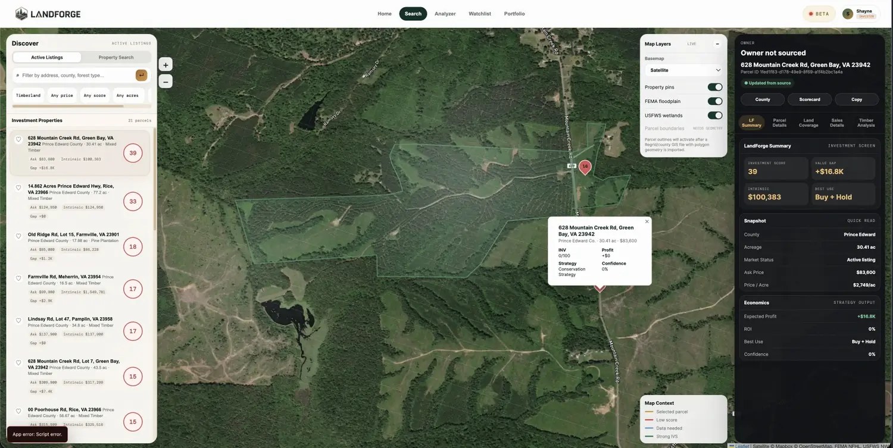Favorite the Lindsay Rd, Lot 47 listing
This screenshot has height=448, width=893.
pyautogui.click(x=18, y=320)
